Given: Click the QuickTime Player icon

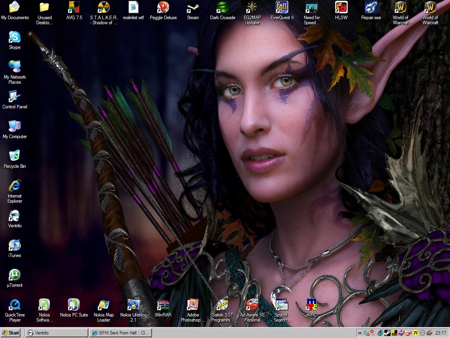Looking at the screenshot, I should point(14,310).
